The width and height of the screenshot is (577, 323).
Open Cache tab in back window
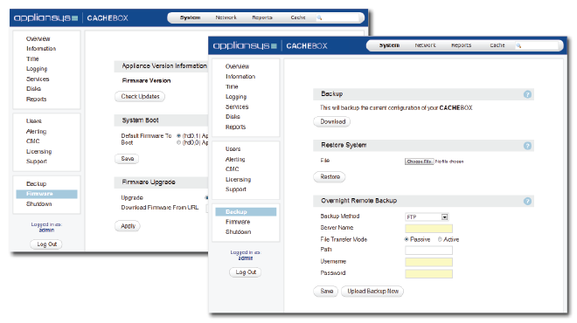coord(298,17)
